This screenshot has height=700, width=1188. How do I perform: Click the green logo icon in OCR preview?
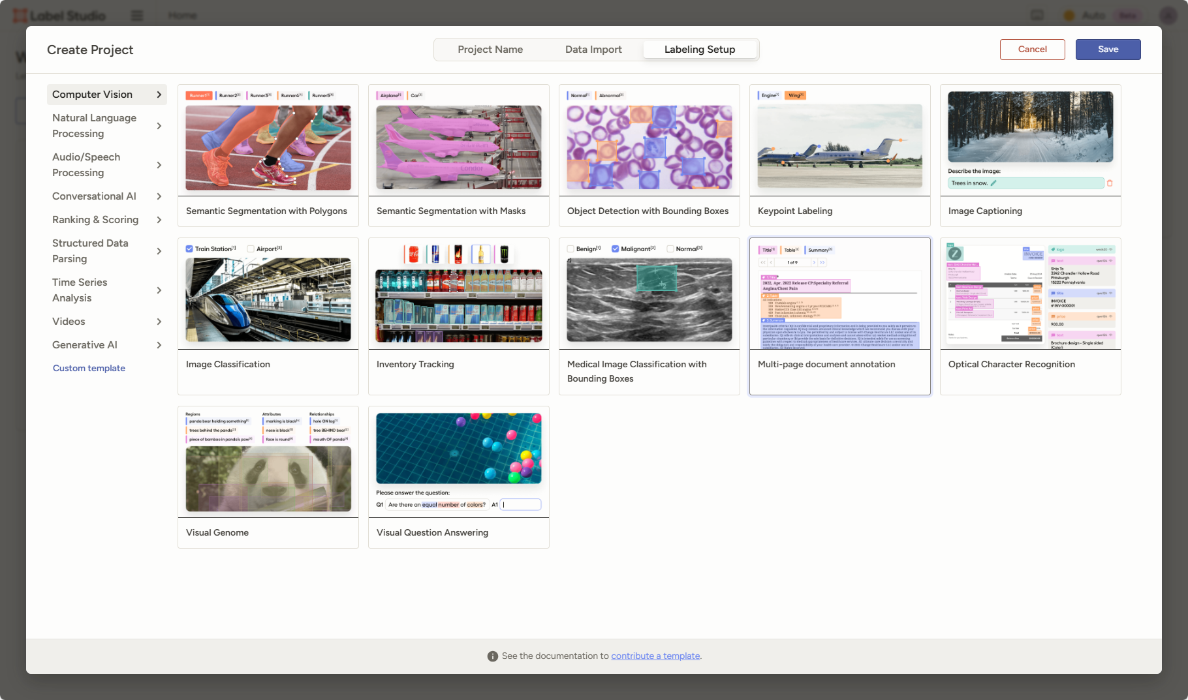pos(955,254)
